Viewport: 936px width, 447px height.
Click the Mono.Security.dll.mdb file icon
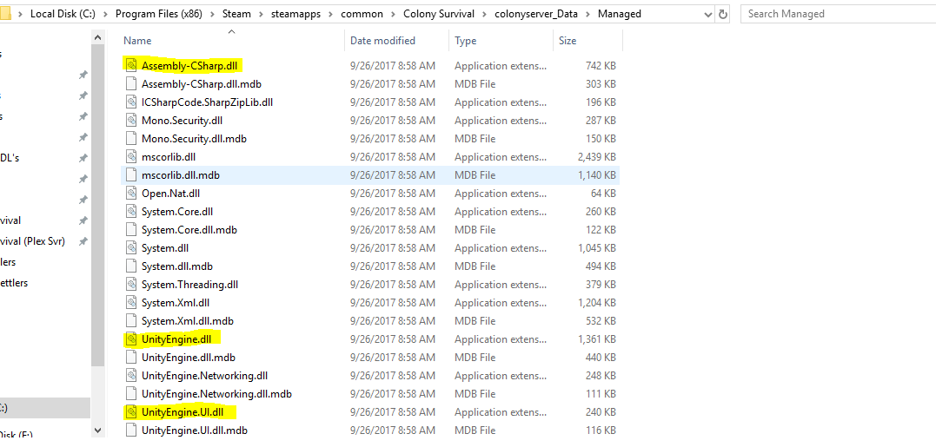(131, 139)
